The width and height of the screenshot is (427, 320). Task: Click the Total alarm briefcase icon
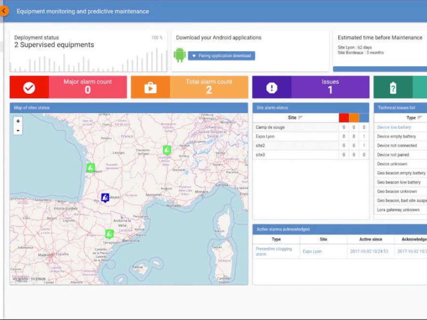[151, 87]
